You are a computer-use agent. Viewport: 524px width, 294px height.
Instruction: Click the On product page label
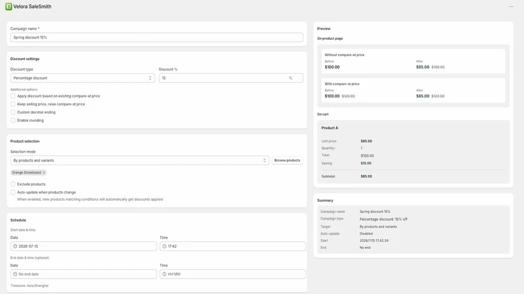[x=330, y=39]
